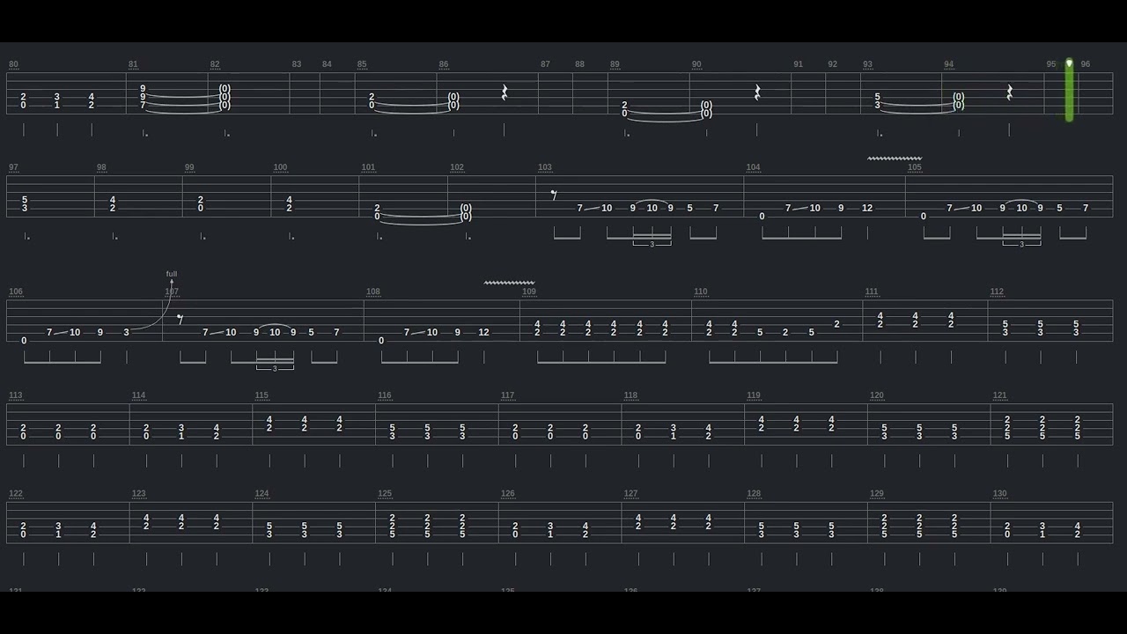Select fret 12 note in measure 104
The width and height of the screenshot is (1127, 634).
(867, 208)
